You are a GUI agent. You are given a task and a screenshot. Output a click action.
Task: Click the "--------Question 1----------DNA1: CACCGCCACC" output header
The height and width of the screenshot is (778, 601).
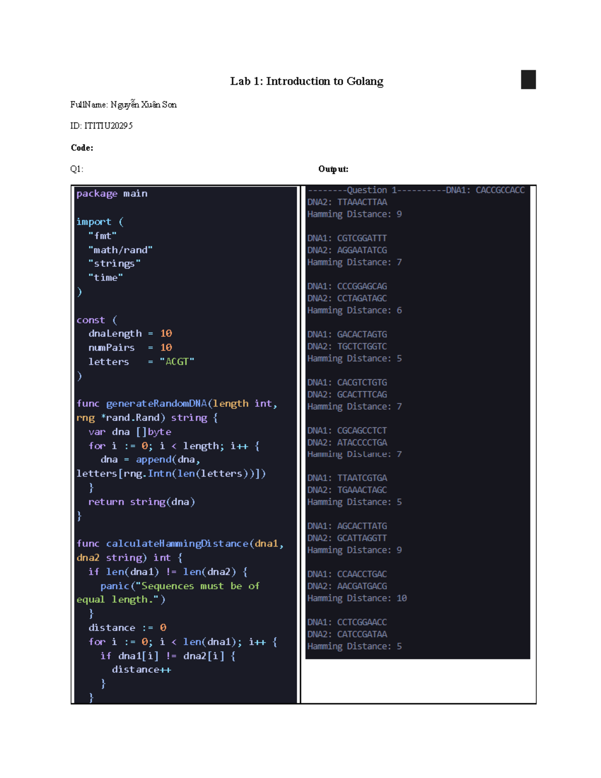coord(416,190)
